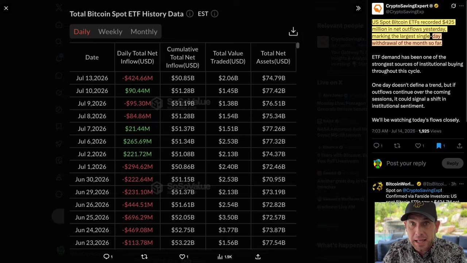Open BitcoinWorld reply author avatar
Image resolution: width=467 pixels, height=263 pixels.
pos(378,187)
